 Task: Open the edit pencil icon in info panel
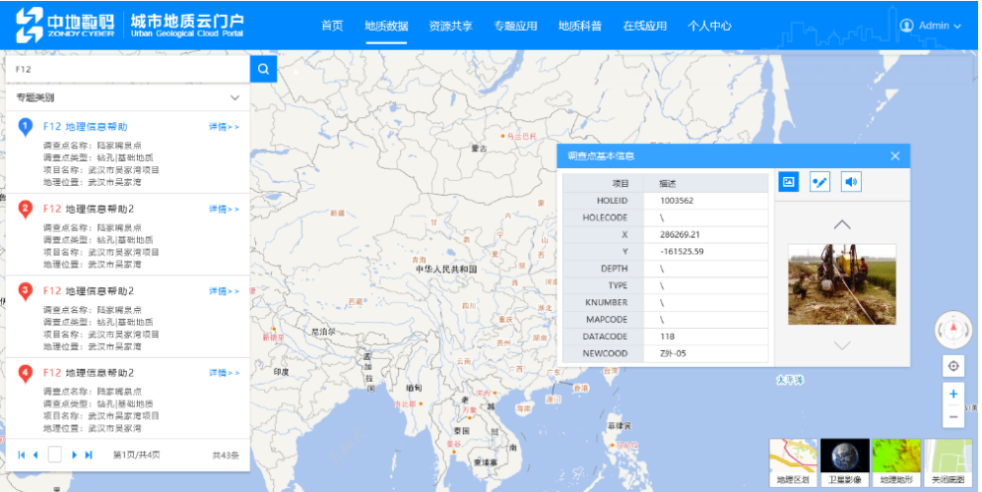pyautogui.click(x=819, y=181)
